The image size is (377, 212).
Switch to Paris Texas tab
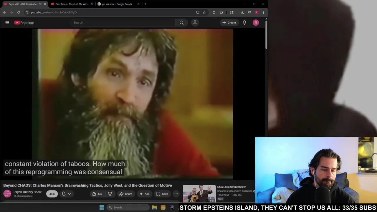pos(72,4)
